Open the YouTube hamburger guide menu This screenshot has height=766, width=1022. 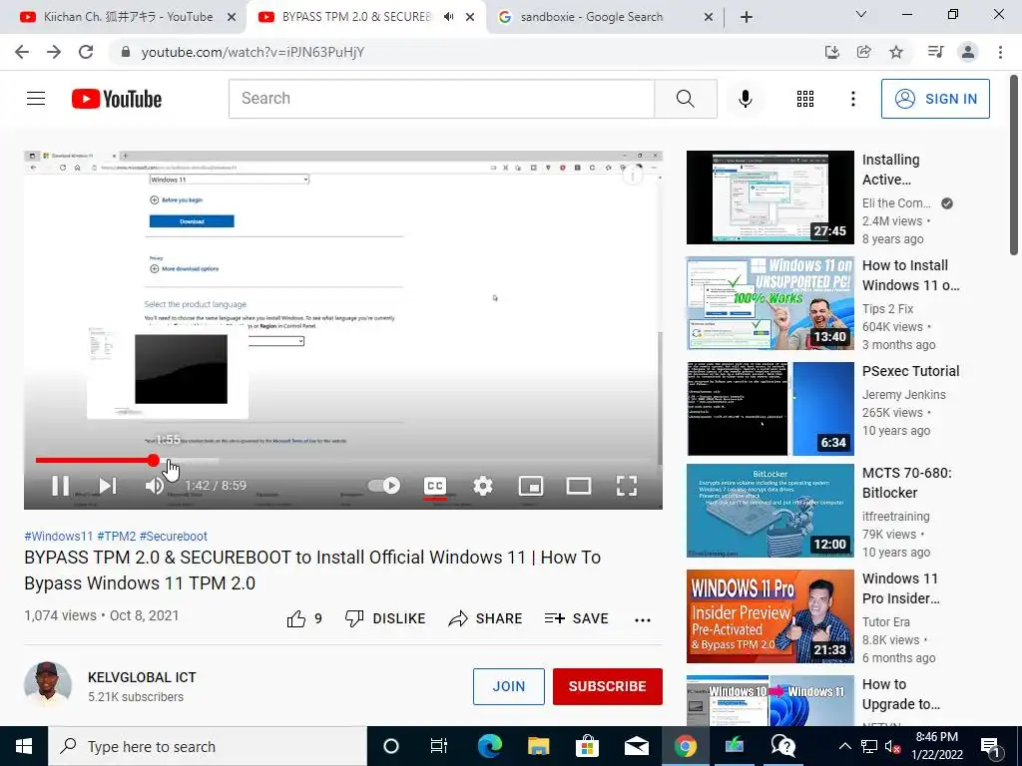tap(36, 99)
